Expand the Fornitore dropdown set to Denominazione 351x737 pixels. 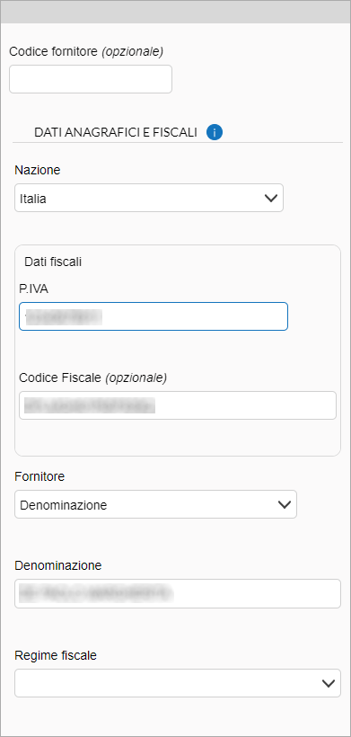(x=155, y=504)
